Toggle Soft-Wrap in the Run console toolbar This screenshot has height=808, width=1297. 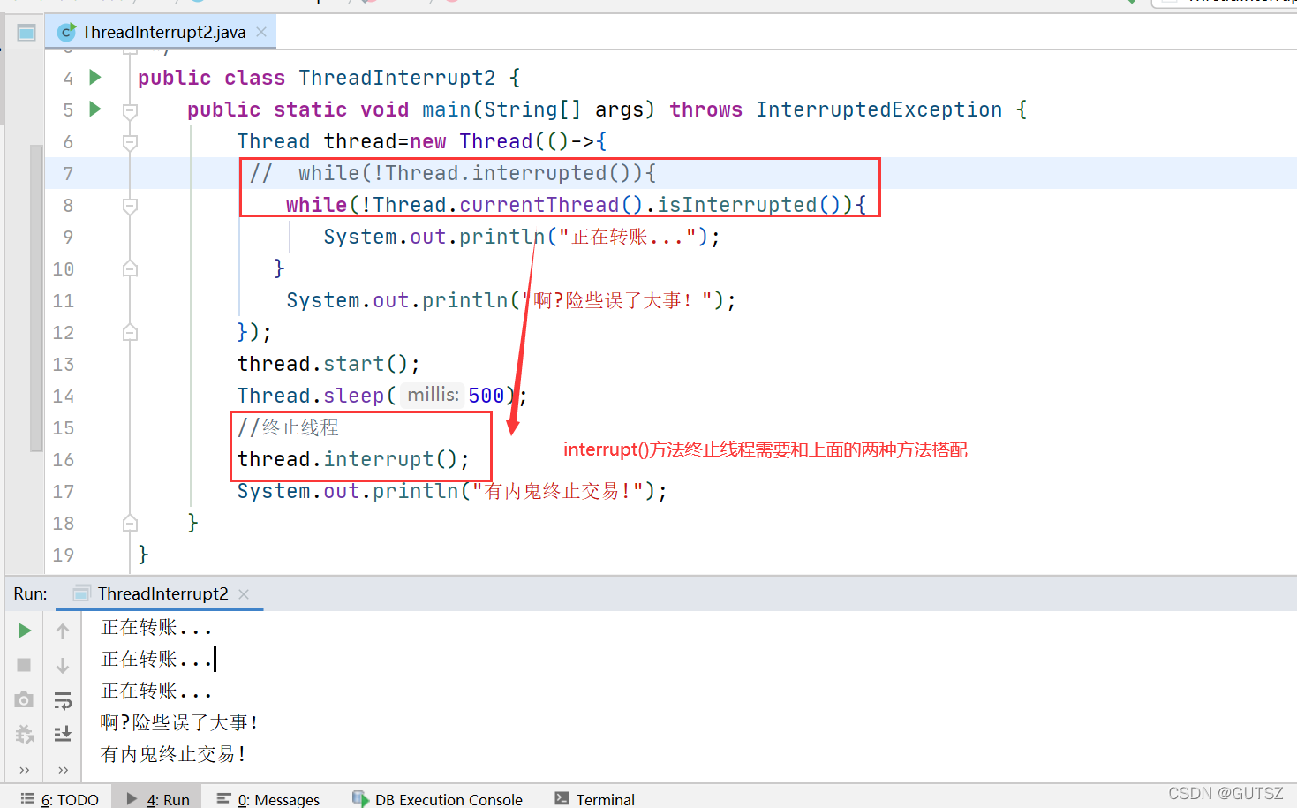pyautogui.click(x=63, y=700)
